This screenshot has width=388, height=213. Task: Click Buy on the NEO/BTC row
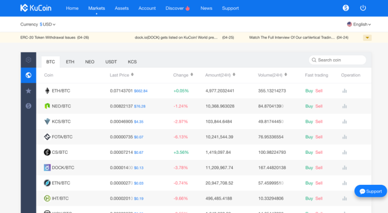click(x=309, y=106)
